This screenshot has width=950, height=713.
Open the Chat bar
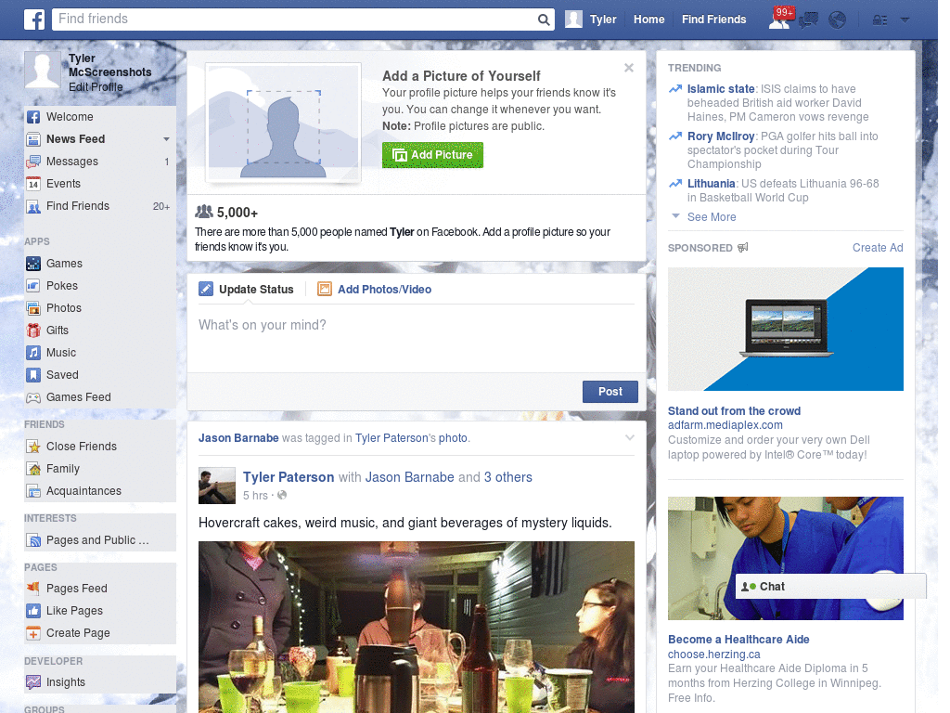[x=830, y=587]
